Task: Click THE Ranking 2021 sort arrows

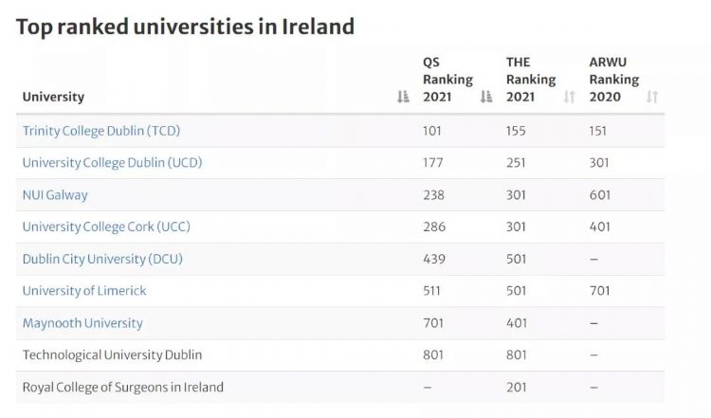Action: click(569, 97)
